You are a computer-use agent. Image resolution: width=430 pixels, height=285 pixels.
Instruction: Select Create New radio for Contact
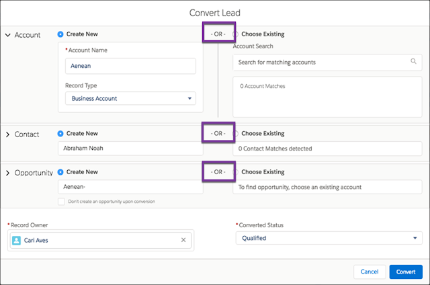(60, 134)
